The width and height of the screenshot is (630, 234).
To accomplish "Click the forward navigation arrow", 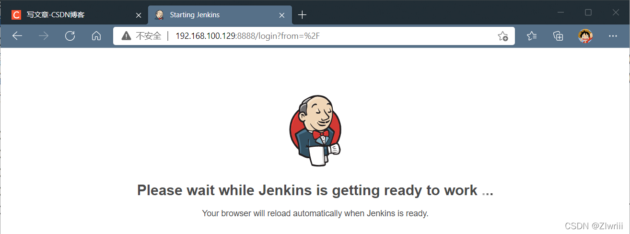I will pos(44,36).
